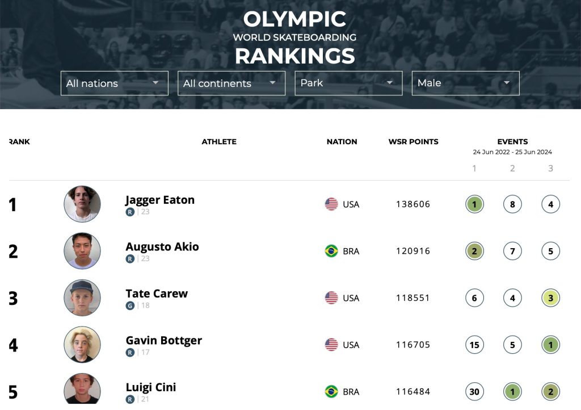581x410 pixels.
Task: Open Jagger Eaton's athlete profile photo
Action: point(82,204)
